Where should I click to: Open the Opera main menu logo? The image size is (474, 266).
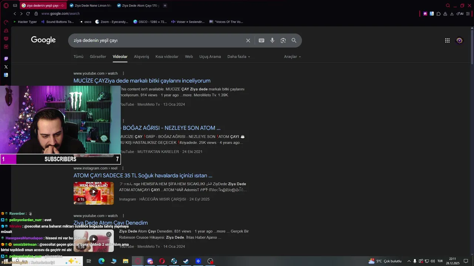pos(6,6)
